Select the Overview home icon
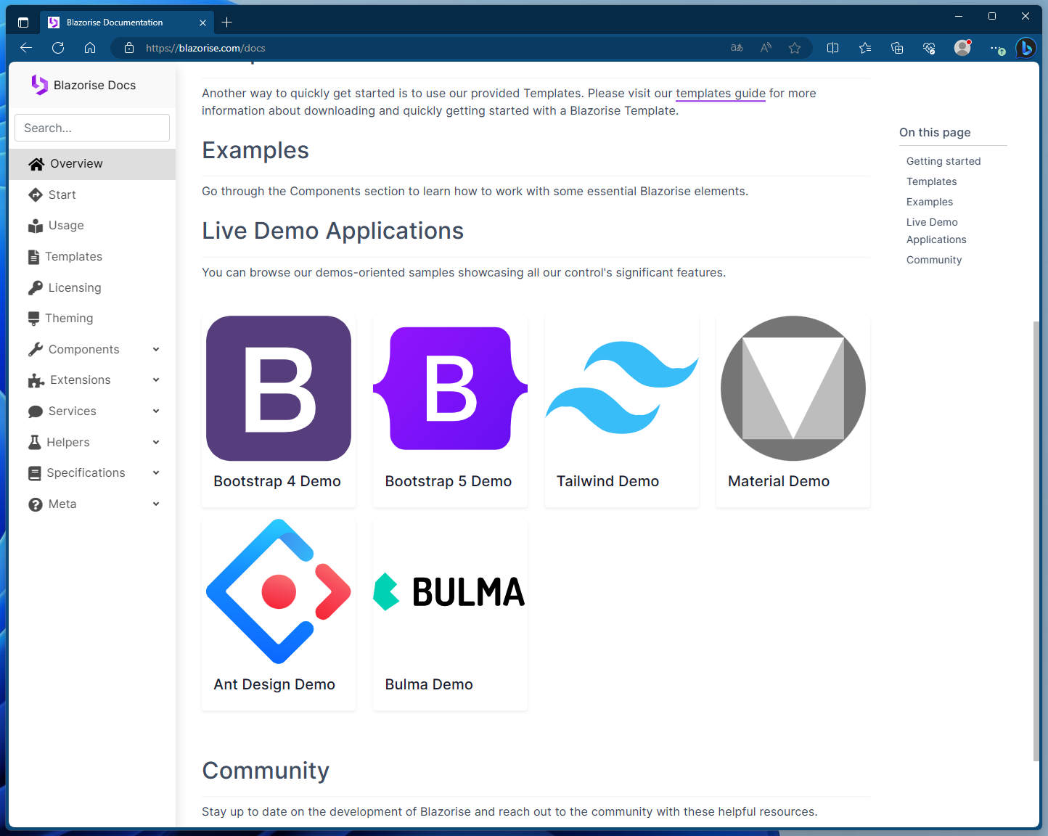 (x=36, y=163)
